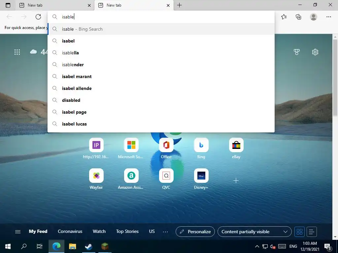Select the first New tab

pos(54,5)
